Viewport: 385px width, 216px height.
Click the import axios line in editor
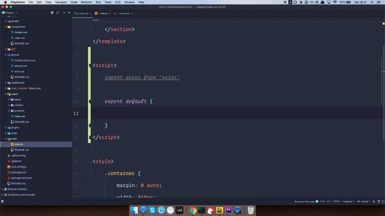[x=142, y=77]
